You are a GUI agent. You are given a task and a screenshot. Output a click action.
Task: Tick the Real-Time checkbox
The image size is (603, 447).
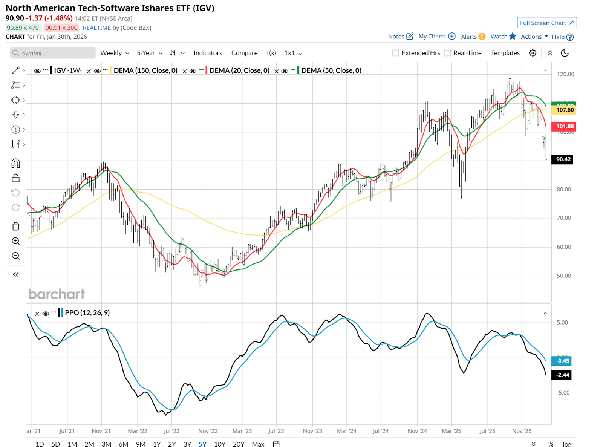coord(448,53)
